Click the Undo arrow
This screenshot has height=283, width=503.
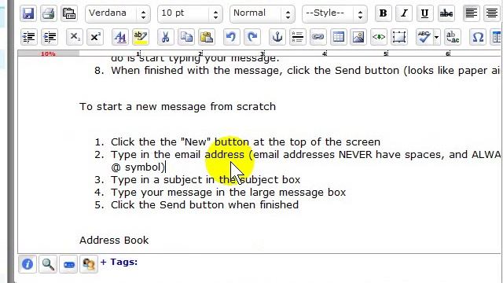pos(231,37)
